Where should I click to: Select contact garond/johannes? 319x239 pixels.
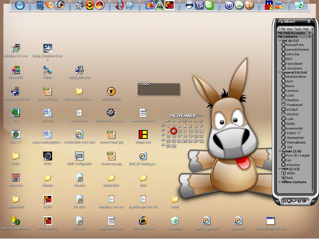coord(295,50)
